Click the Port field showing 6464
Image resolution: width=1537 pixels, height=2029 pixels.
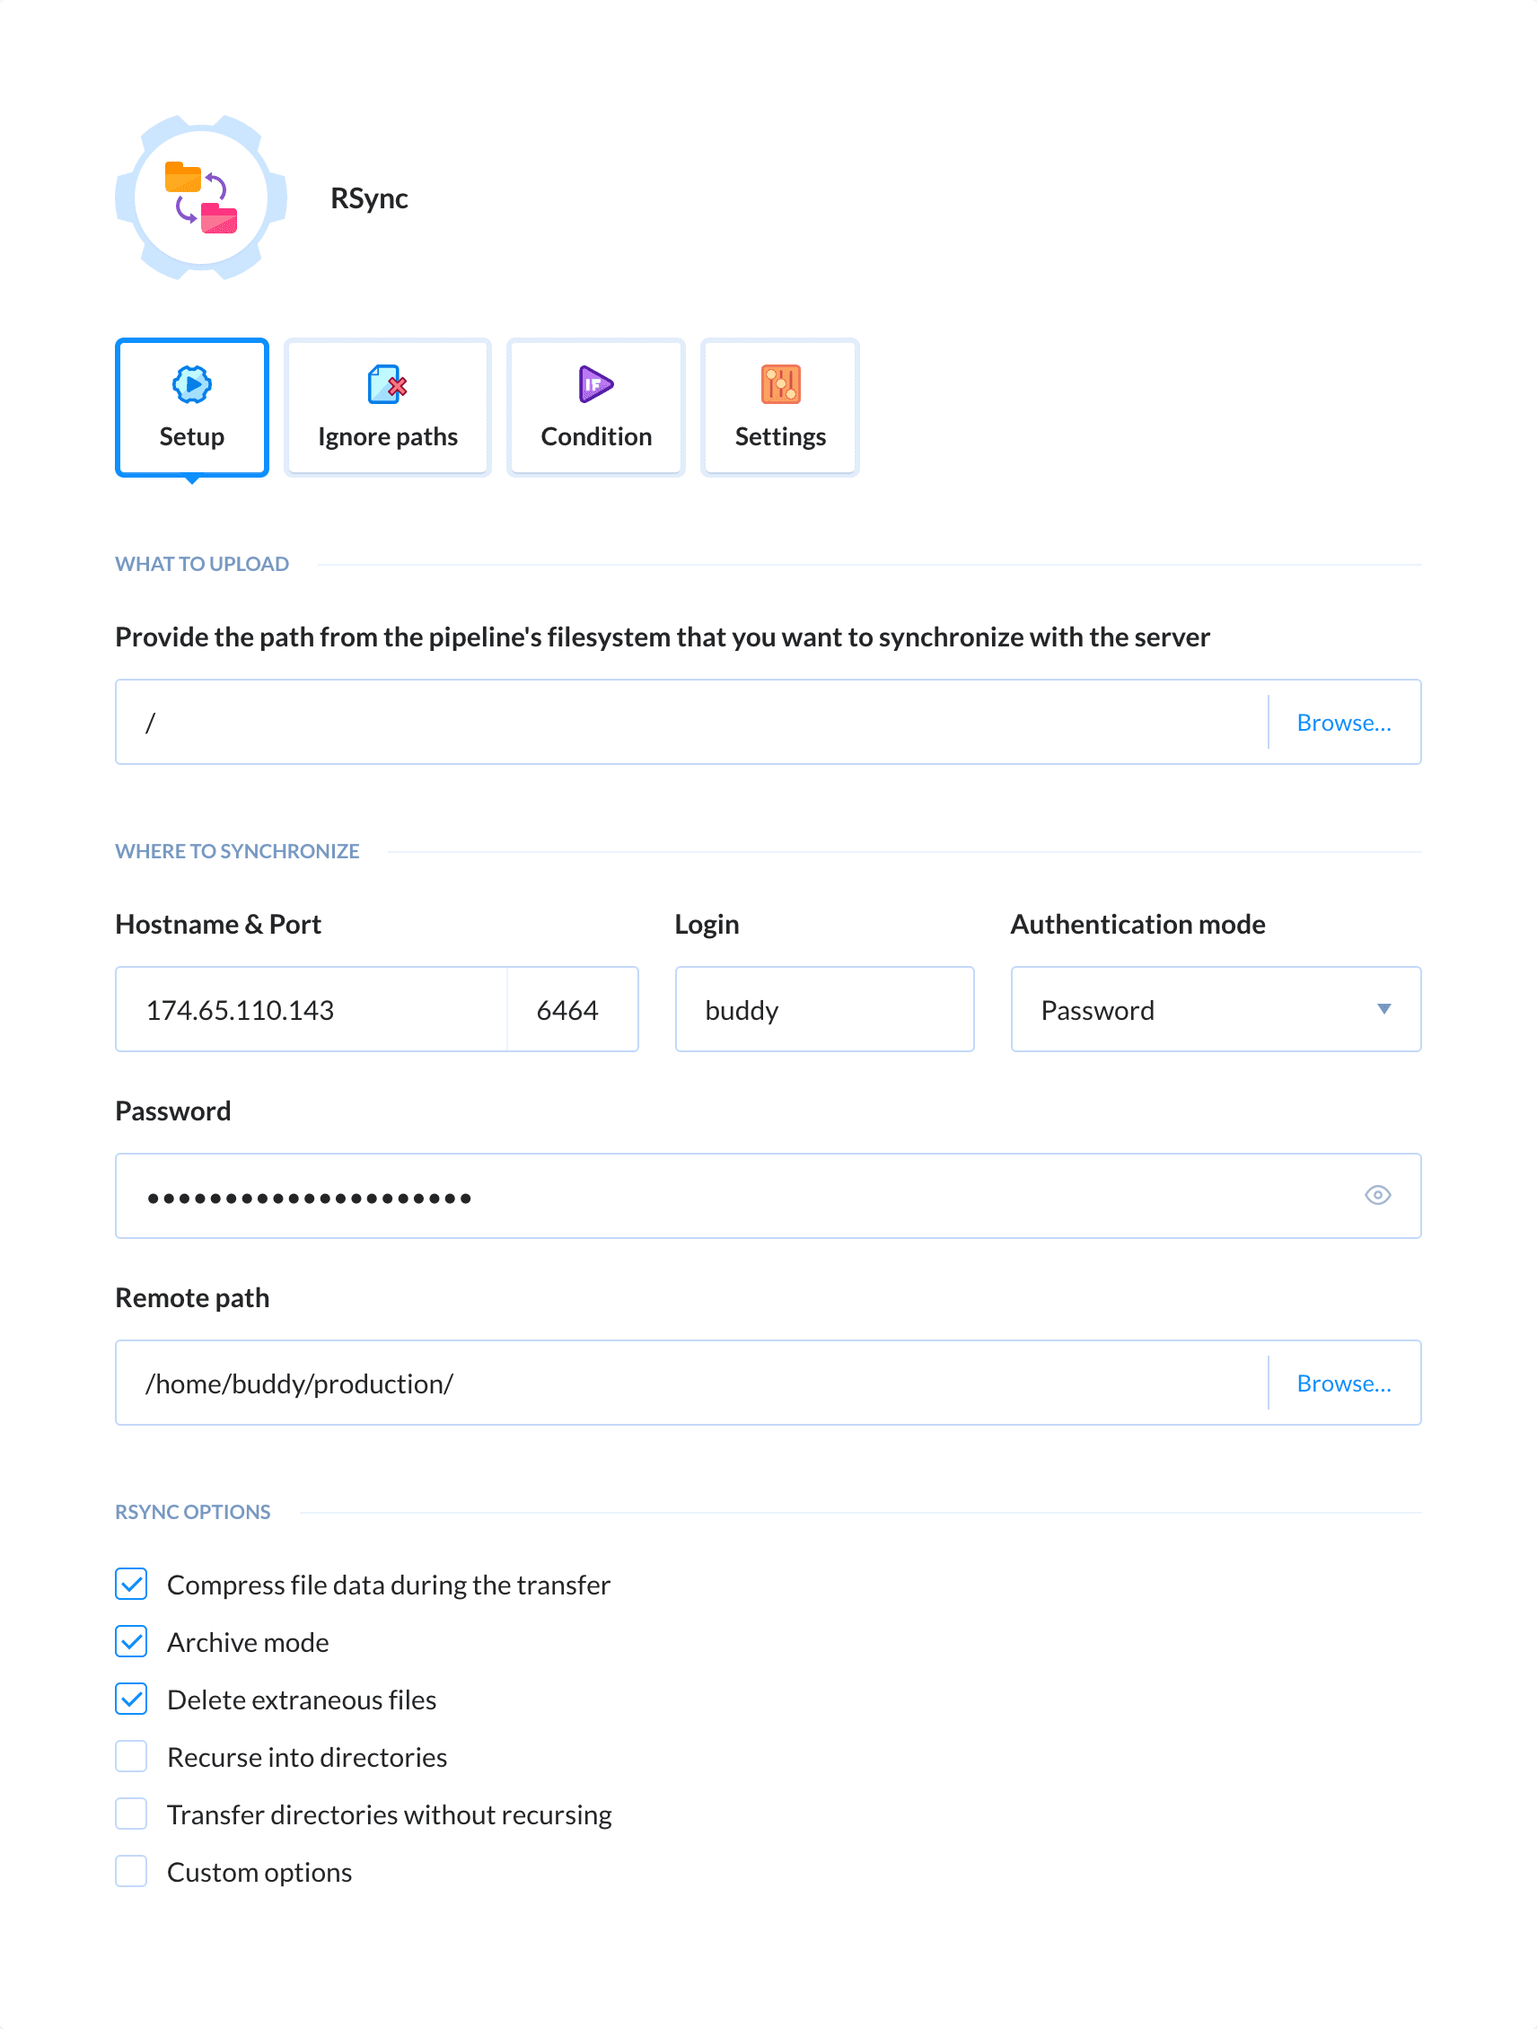coord(570,1009)
